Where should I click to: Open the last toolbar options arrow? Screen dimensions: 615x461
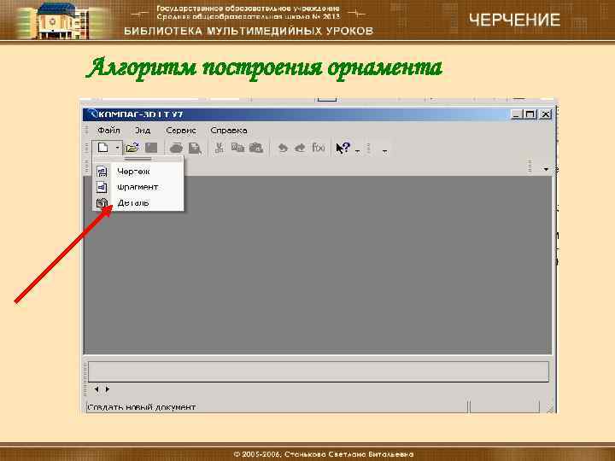coord(385,150)
